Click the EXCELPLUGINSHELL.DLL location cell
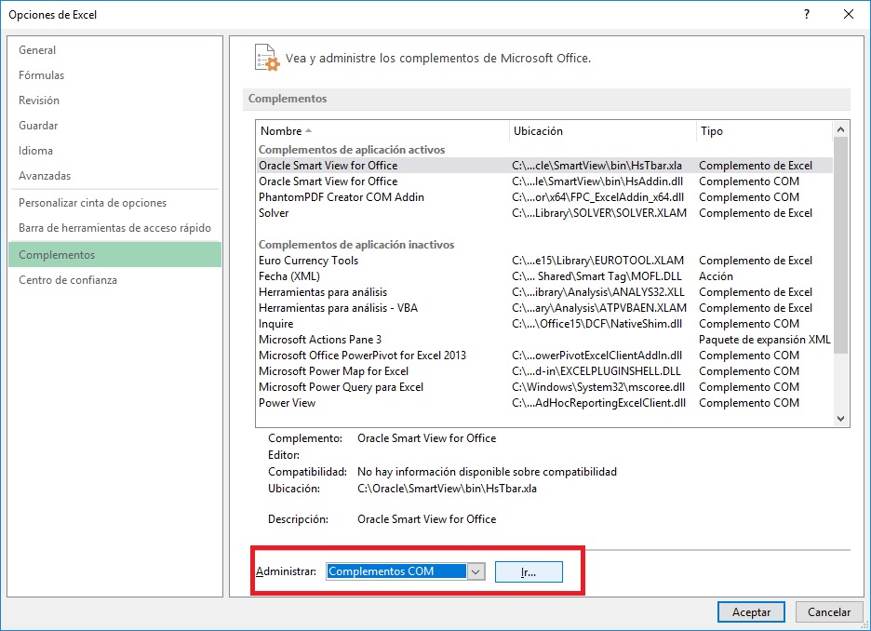The image size is (871, 631). pyautogui.click(x=596, y=371)
